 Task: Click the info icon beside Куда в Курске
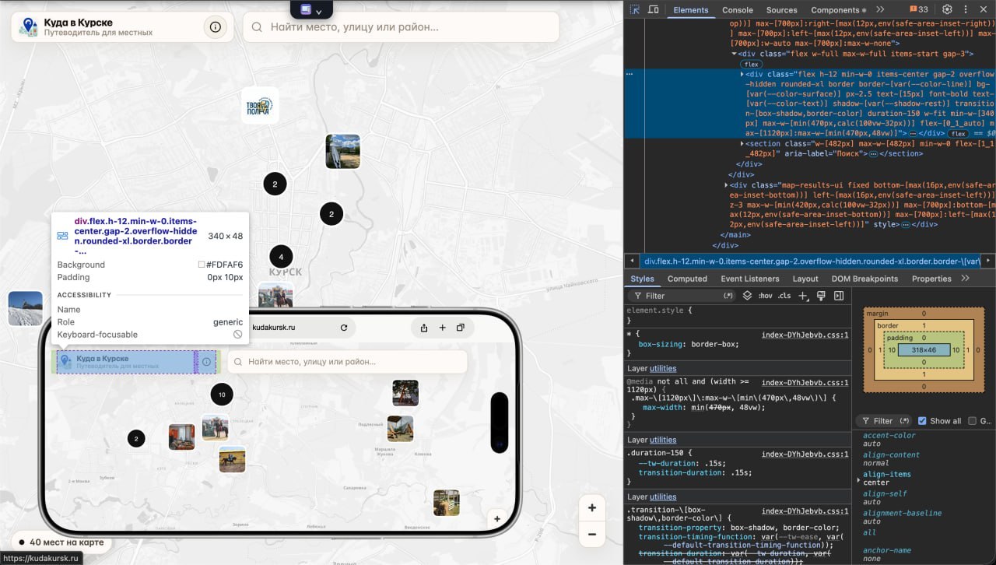tap(216, 26)
